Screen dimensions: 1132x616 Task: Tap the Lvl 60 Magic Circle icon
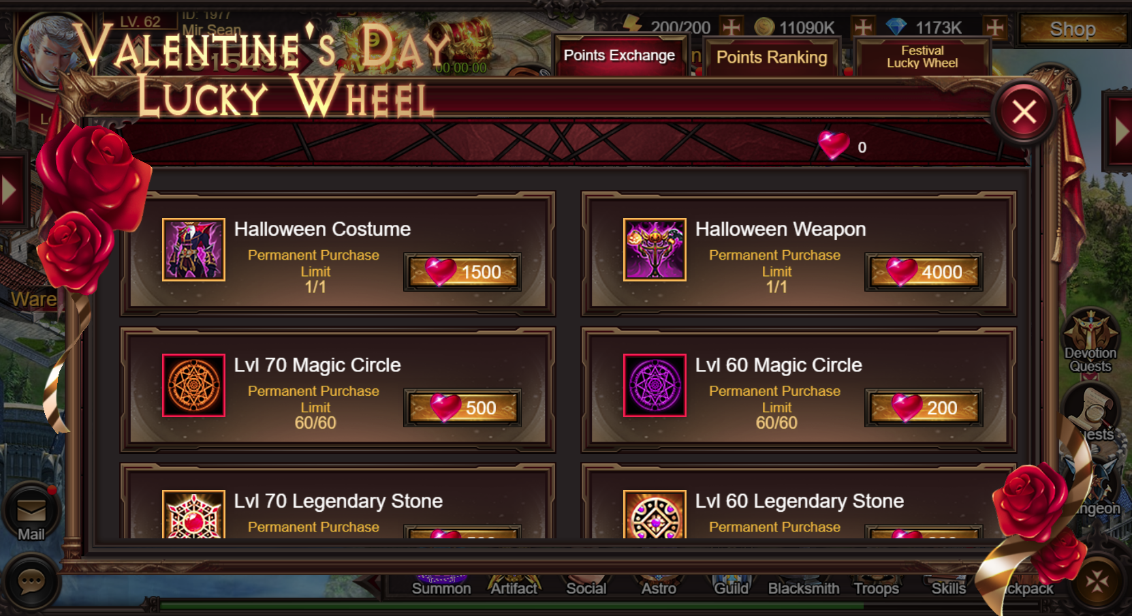click(655, 385)
